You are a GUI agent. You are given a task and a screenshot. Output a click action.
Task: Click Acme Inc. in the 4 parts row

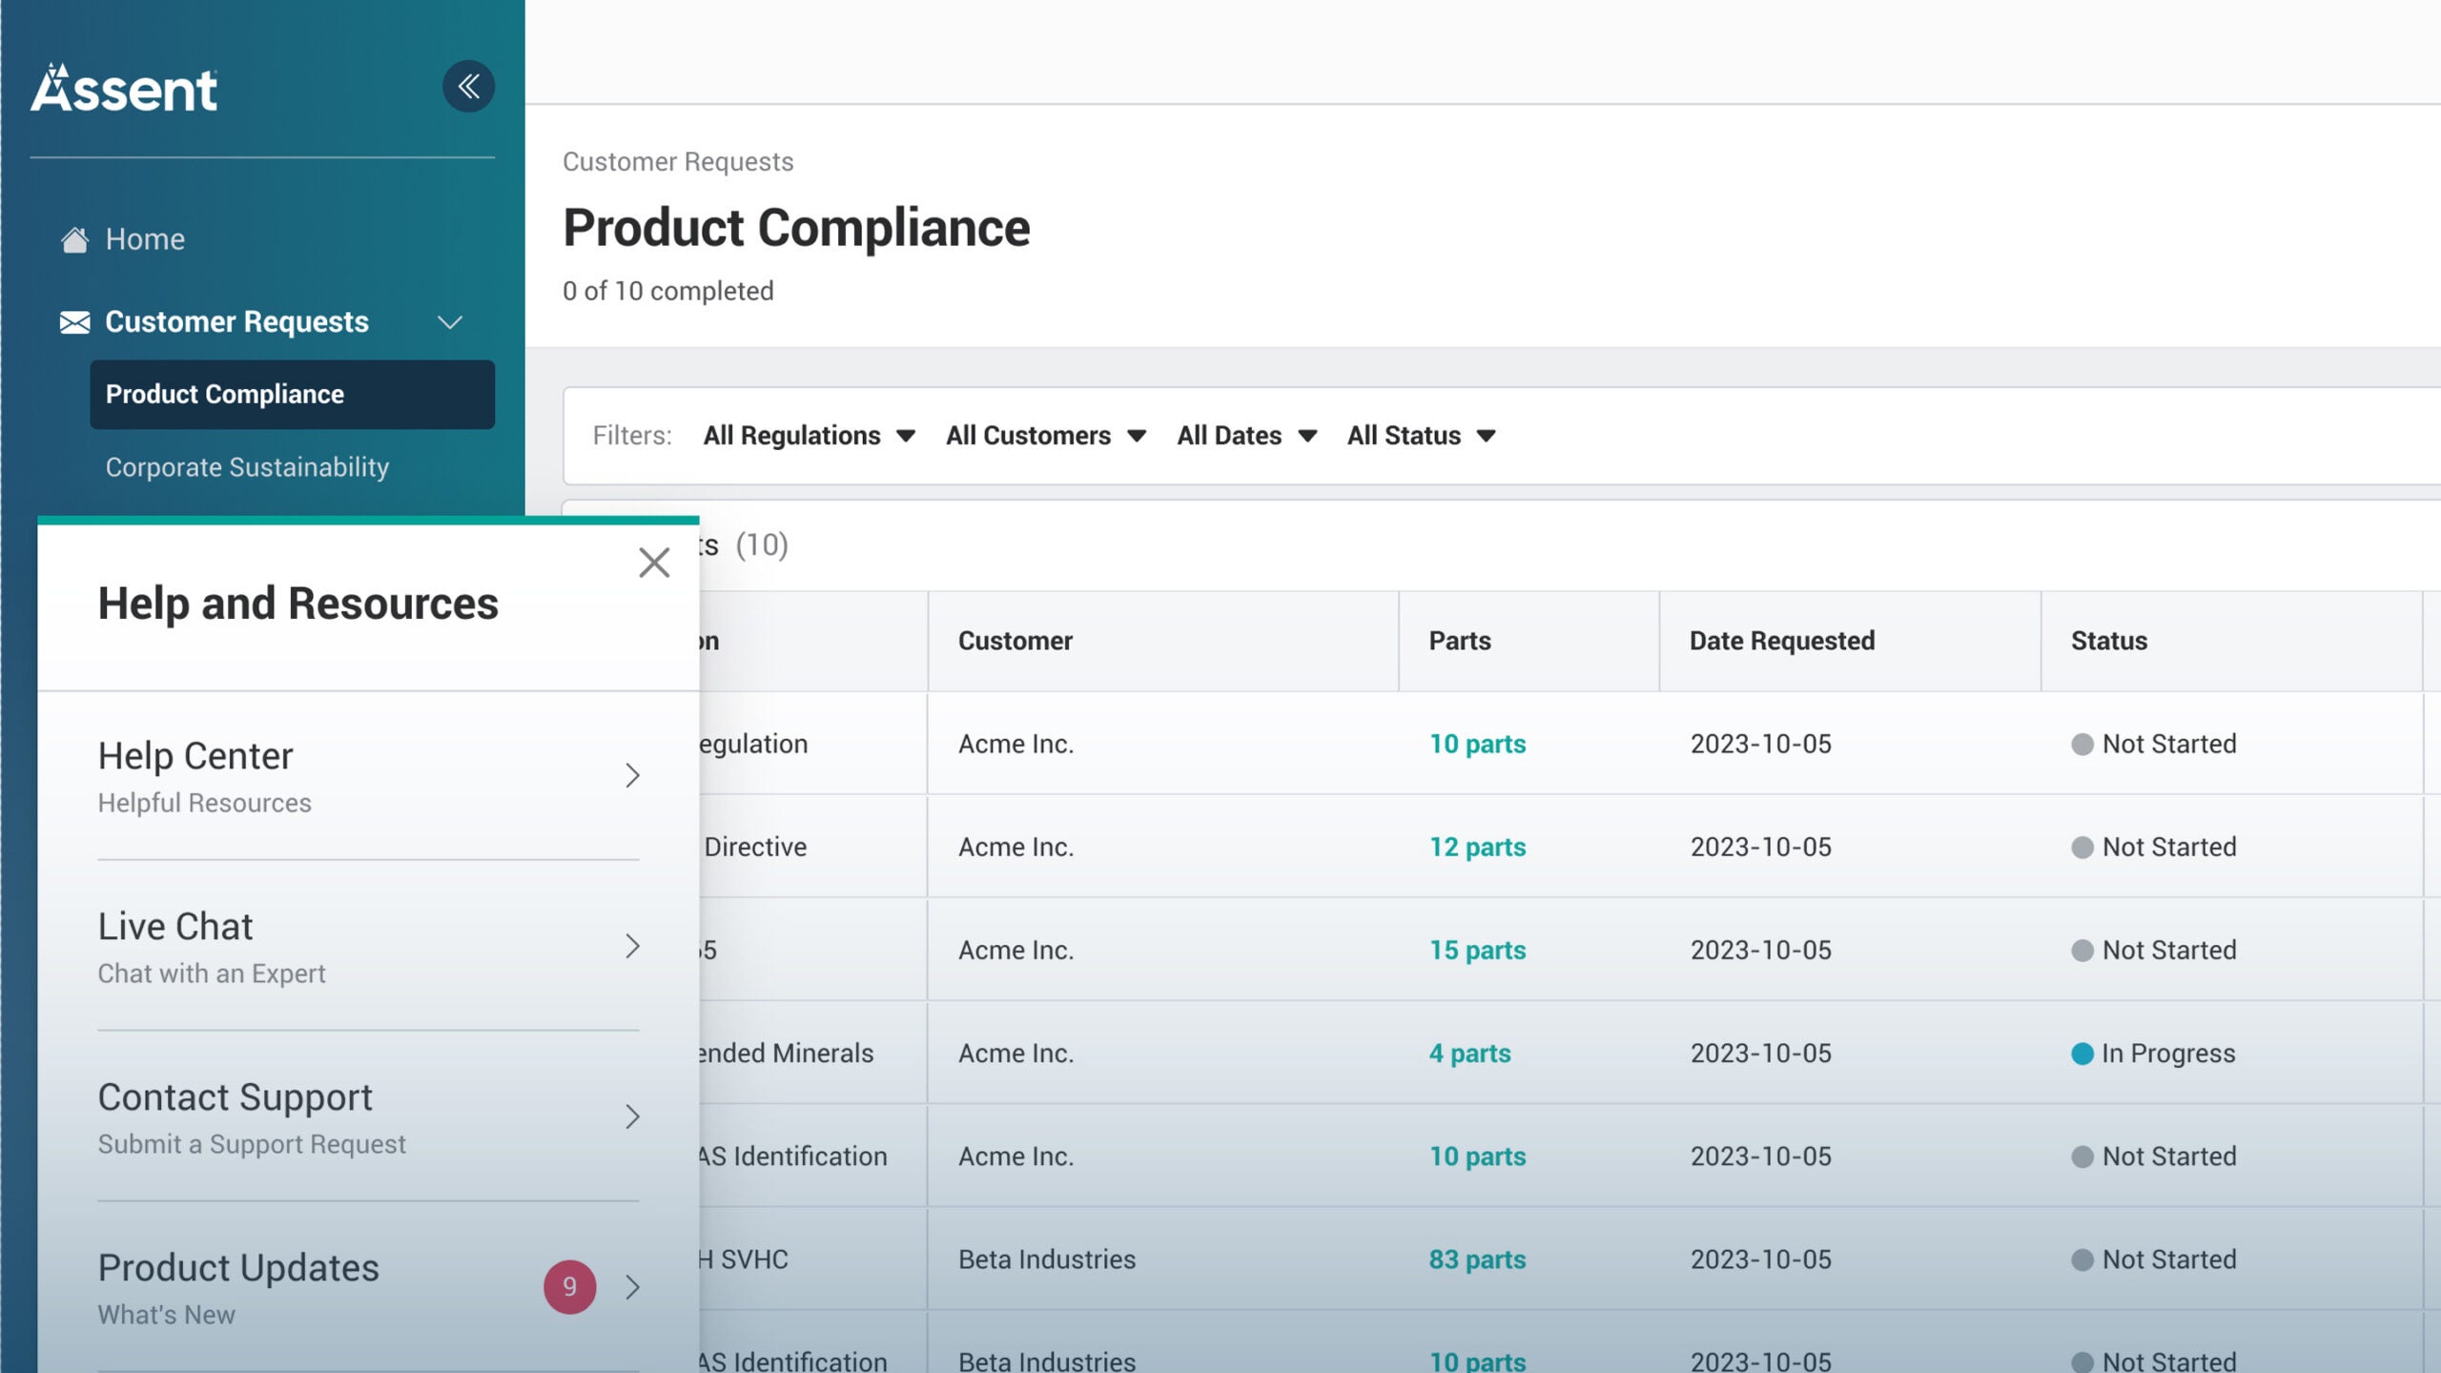1015,1054
